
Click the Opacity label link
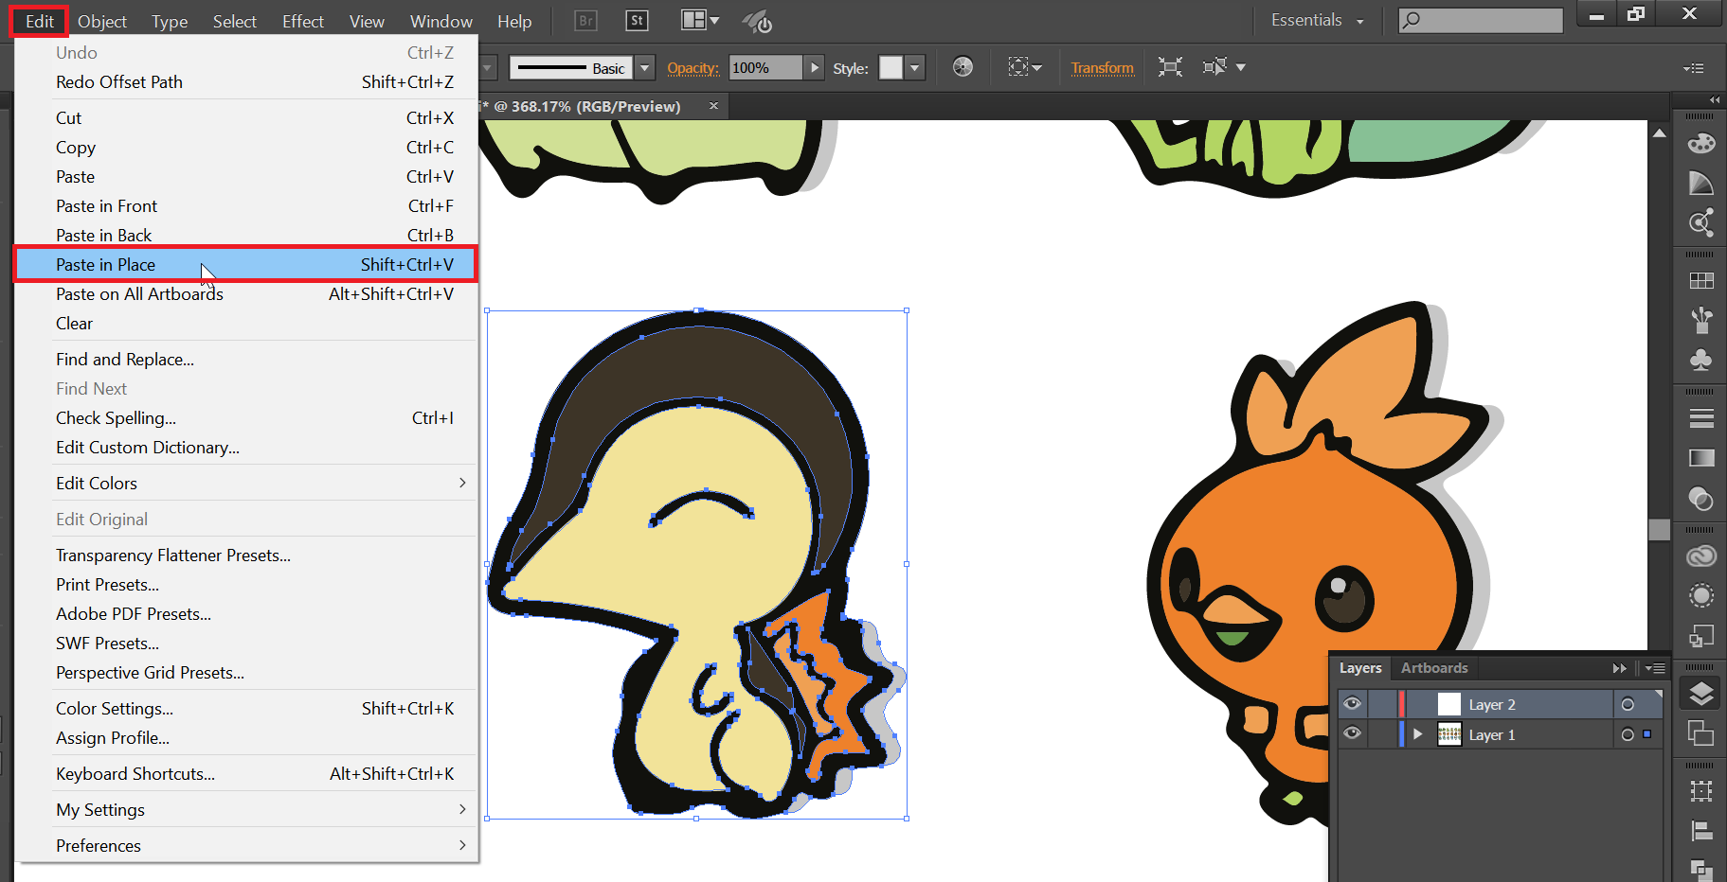coord(693,68)
